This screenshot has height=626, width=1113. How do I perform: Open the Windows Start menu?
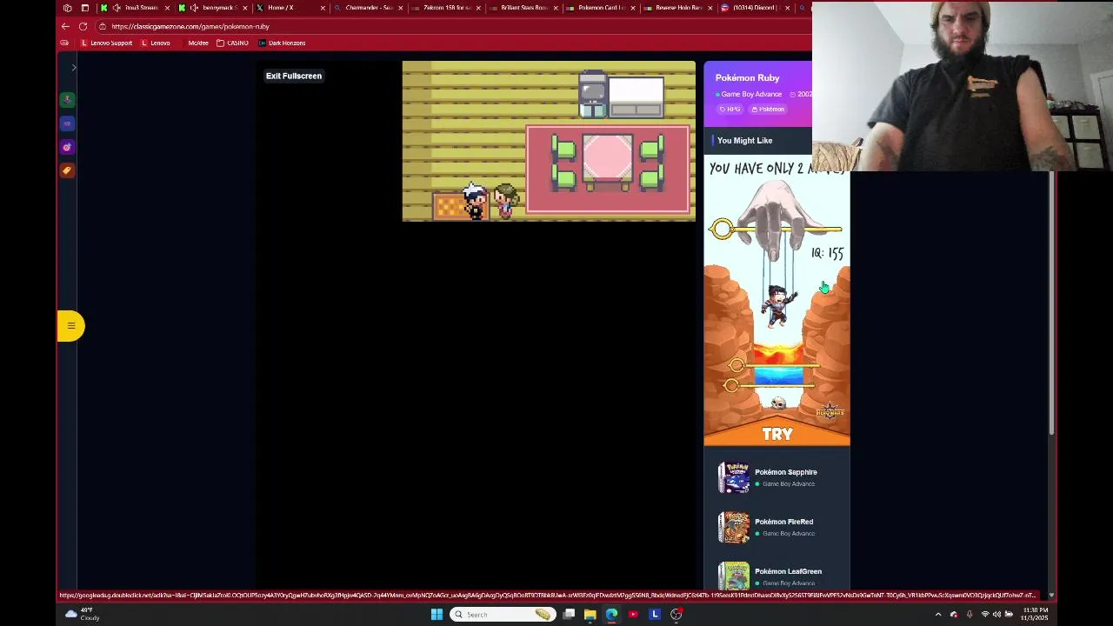tap(437, 615)
